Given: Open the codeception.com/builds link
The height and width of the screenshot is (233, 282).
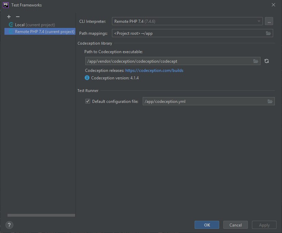Looking at the screenshot, I should (x=154, y=71).
